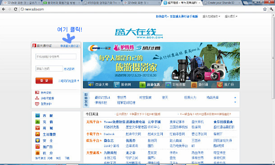Open the 榕树下 link
Image resolution: width=275 pixels, height=165 pixels.
218,134
